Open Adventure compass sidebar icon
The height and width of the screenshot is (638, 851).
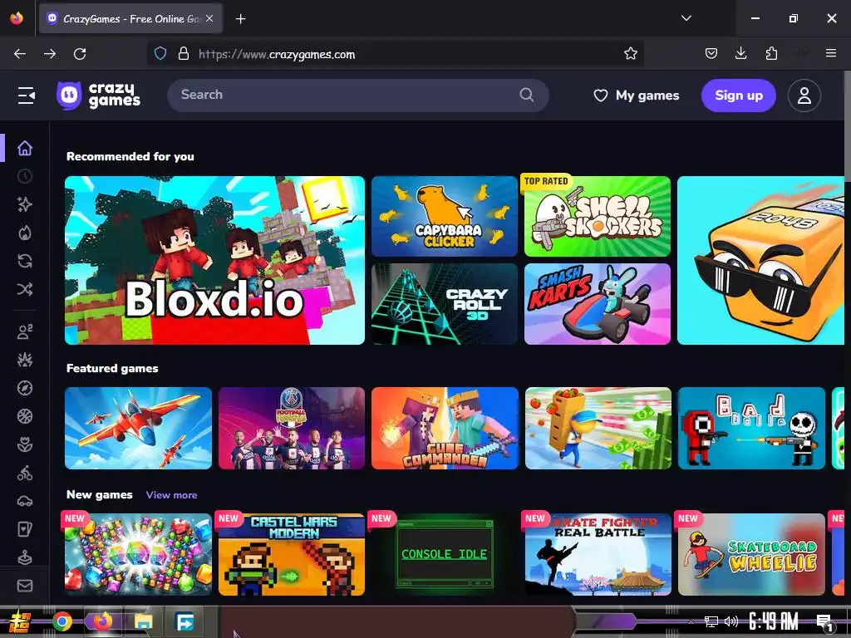point(25,388)
